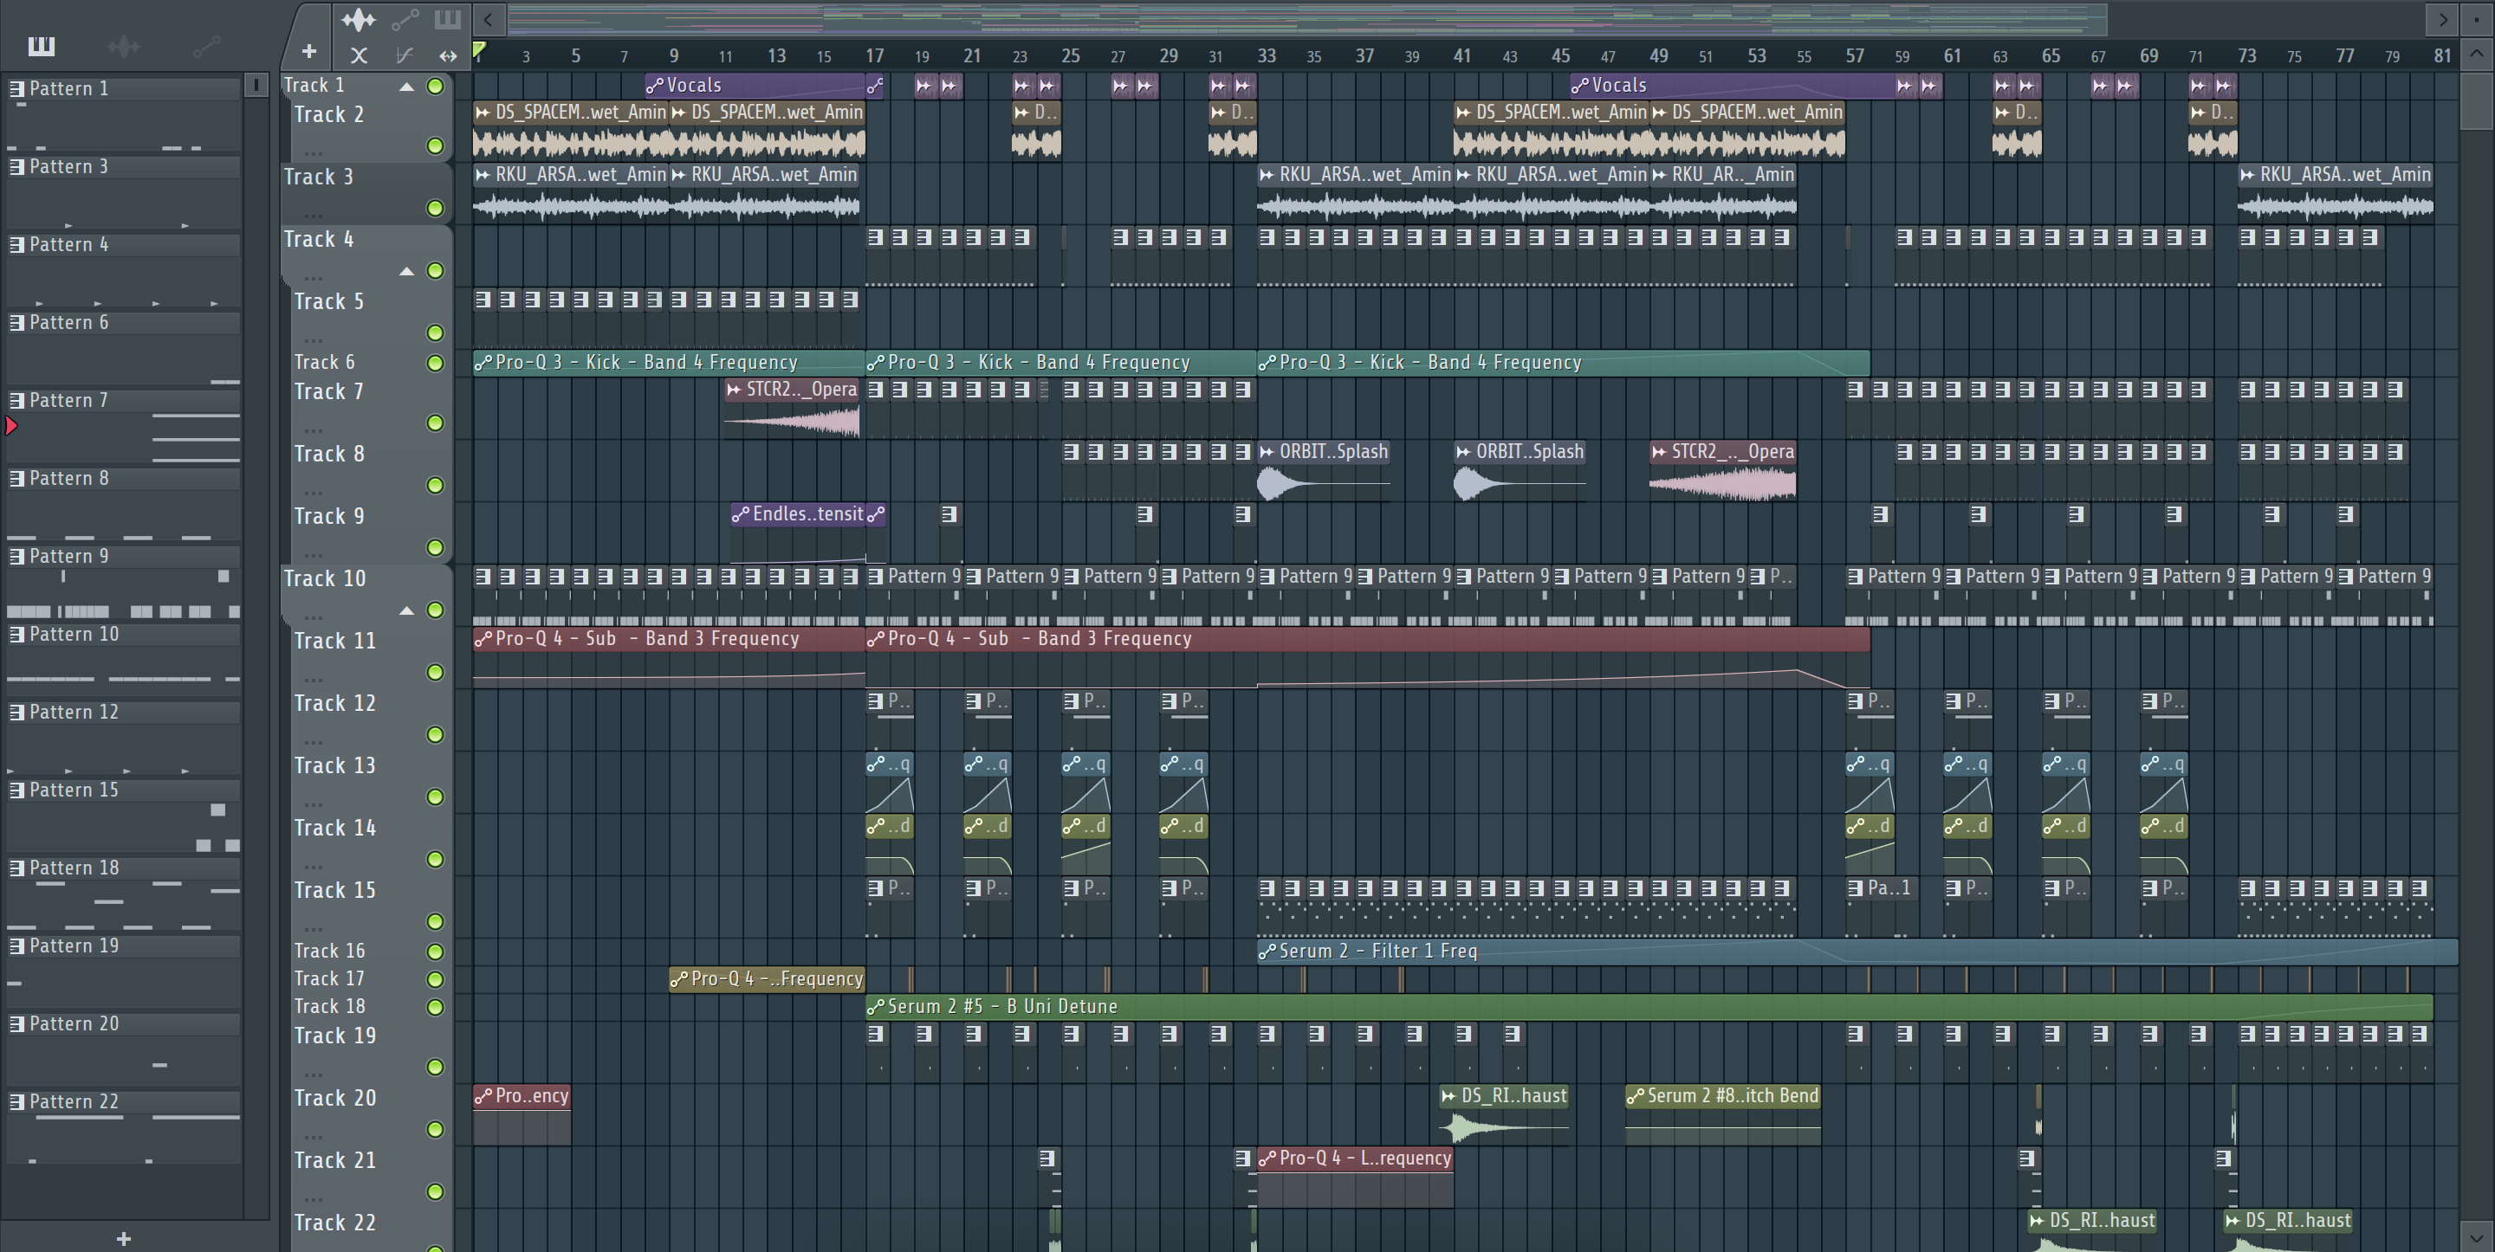Viewport: 2495px width, 1252px height.
Task: Click the down arrow of the vertical scrollbar
Action: coord(2477,1236)
